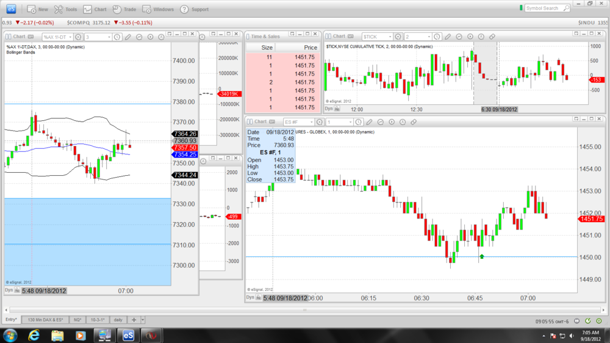
Task: Click the 7357.50 red price label
Action: (184, 148)
